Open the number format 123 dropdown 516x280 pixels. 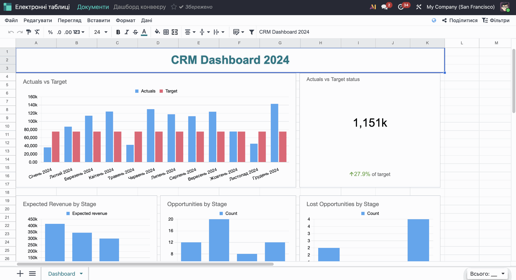[x=79, y=32]
